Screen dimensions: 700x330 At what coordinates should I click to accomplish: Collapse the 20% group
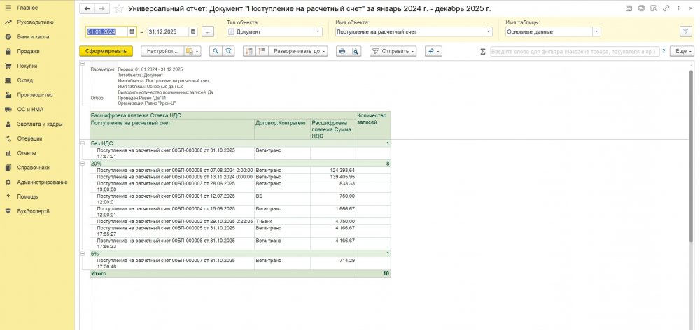[82, 164]
